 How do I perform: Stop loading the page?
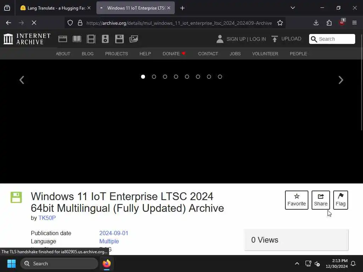(34, 23)
